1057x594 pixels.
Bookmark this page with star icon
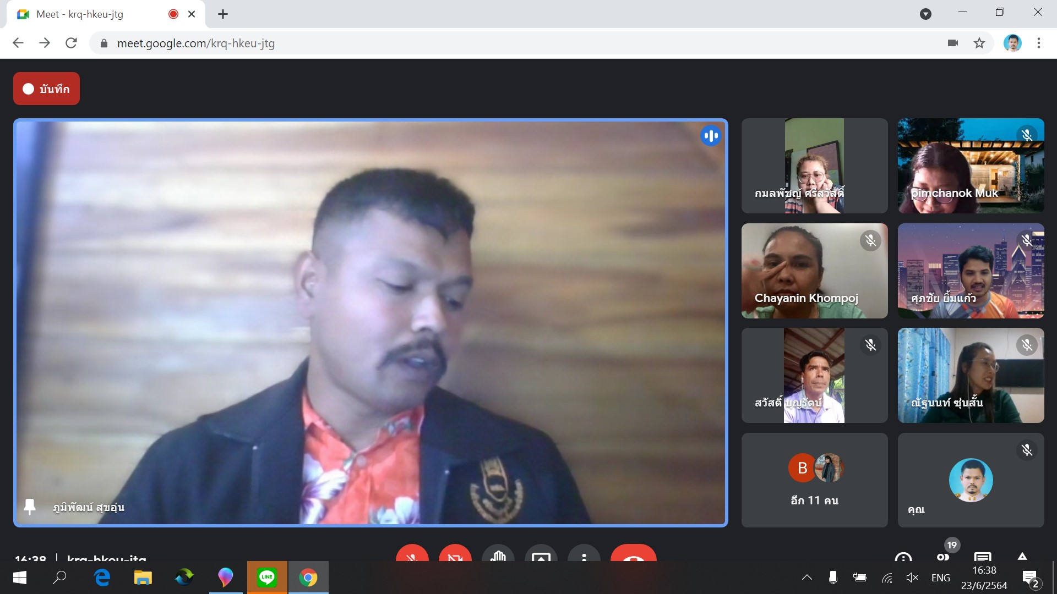coord(979,43)
